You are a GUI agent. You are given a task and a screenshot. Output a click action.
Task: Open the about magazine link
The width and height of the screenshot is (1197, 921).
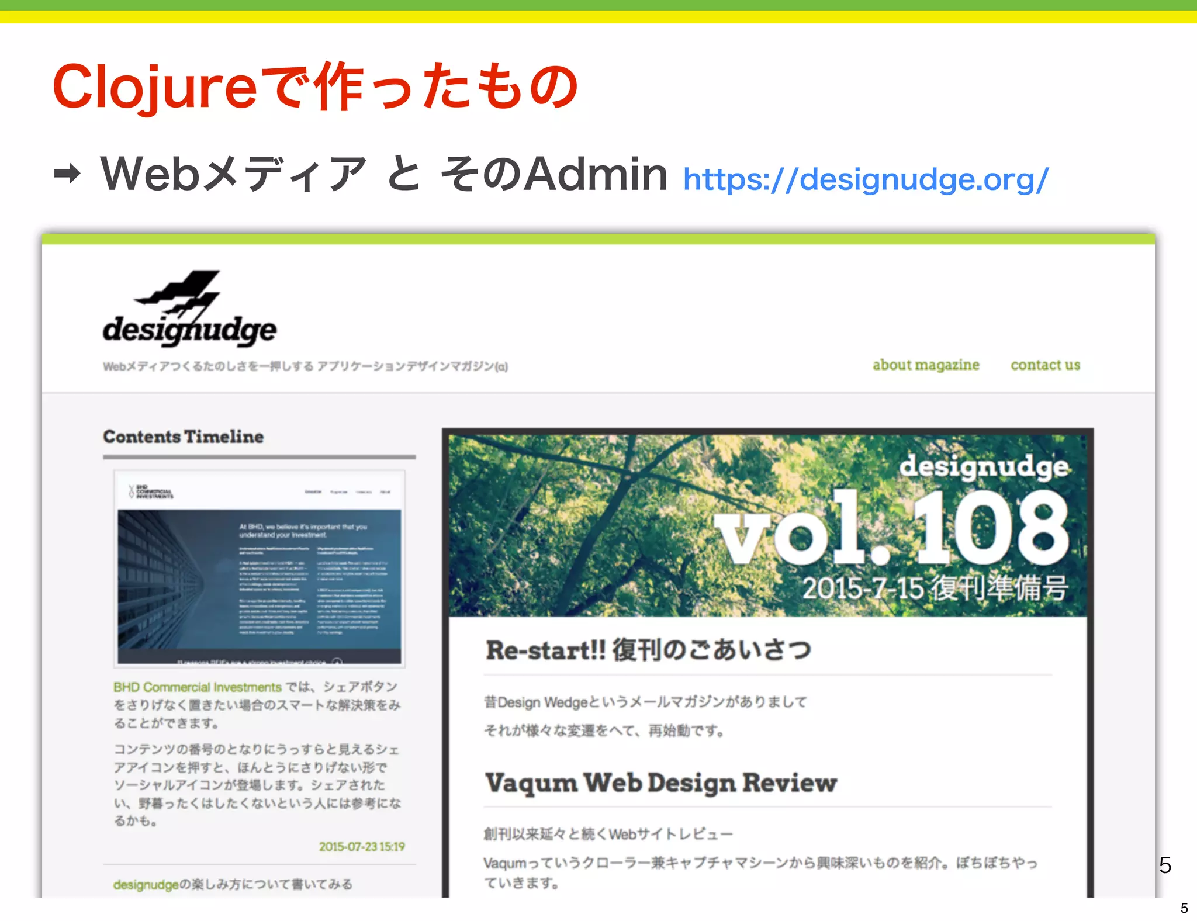(x=926, y=365)
